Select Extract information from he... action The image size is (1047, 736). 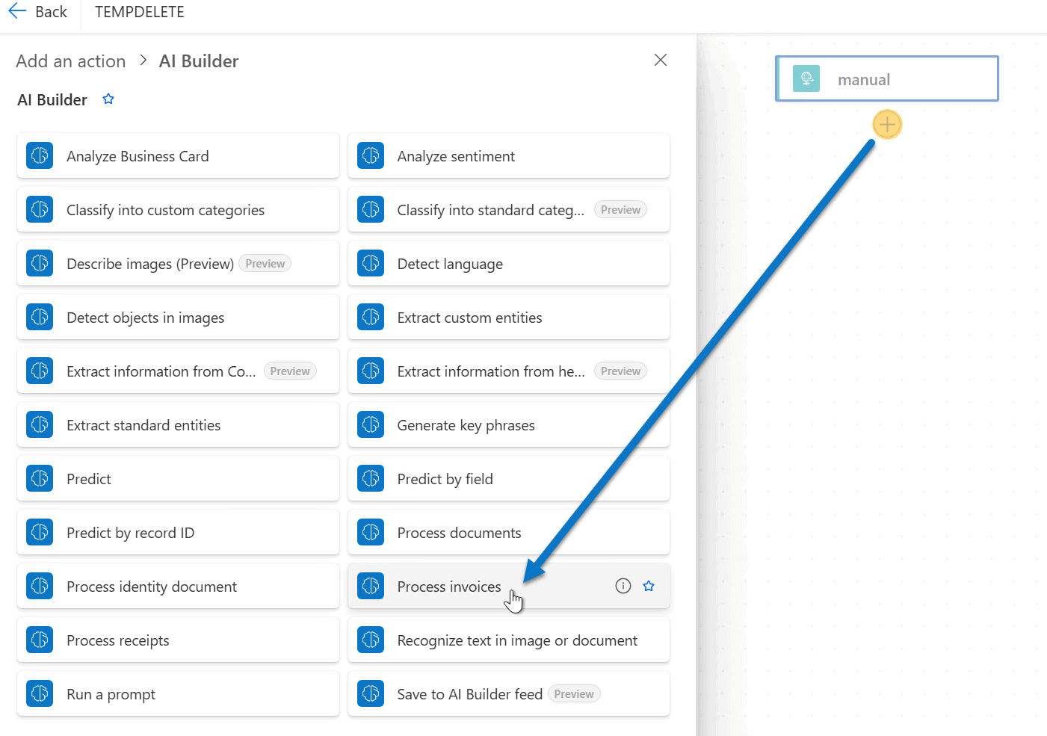pos(509,371)
